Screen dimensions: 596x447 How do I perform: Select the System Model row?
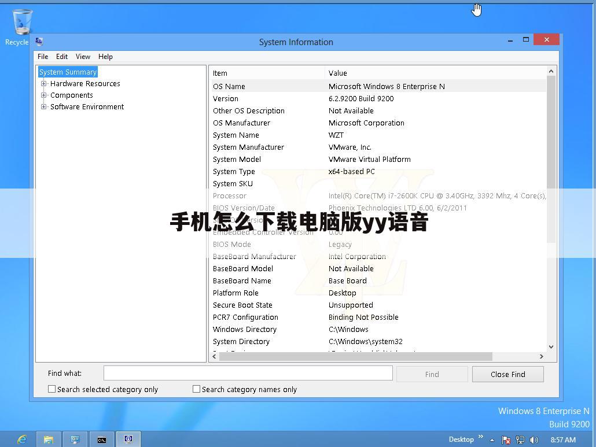coord(378,159)
